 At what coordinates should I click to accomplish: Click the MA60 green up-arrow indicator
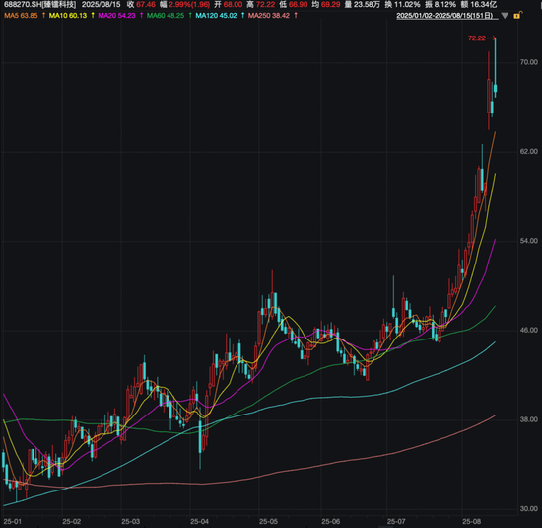click(190, 15)
